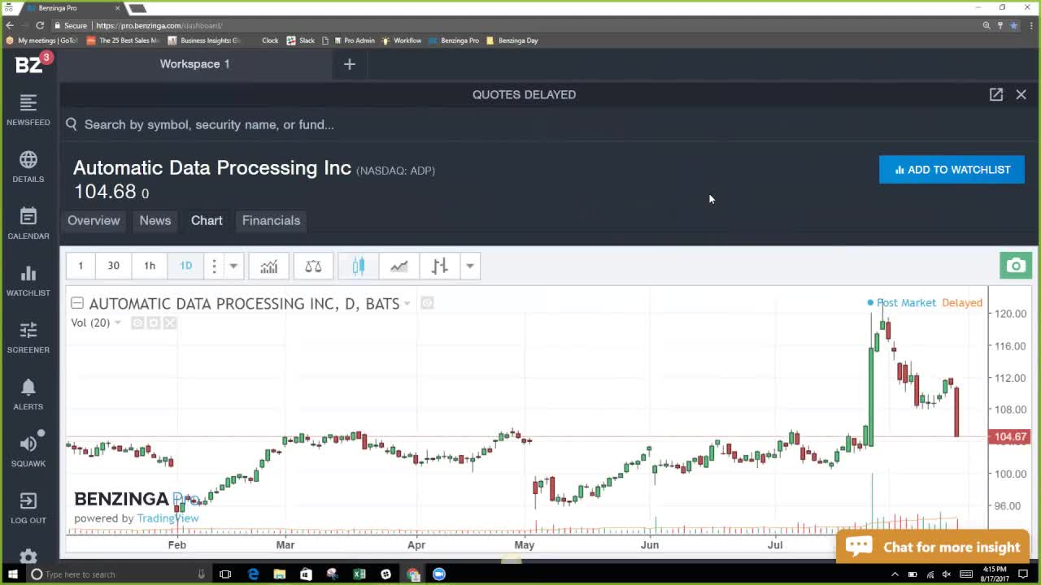Click the TradingView link
Image resolution: width=1041 pixels, height=585 pixels.
point(168,518)
